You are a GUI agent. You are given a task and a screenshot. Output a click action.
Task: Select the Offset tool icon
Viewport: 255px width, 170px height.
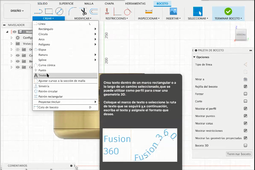[94, 11]
